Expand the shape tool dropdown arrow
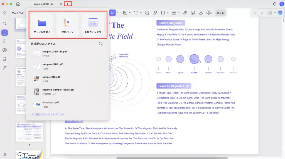The height and width of the screenshot is (159, 285). coord(168,13)
